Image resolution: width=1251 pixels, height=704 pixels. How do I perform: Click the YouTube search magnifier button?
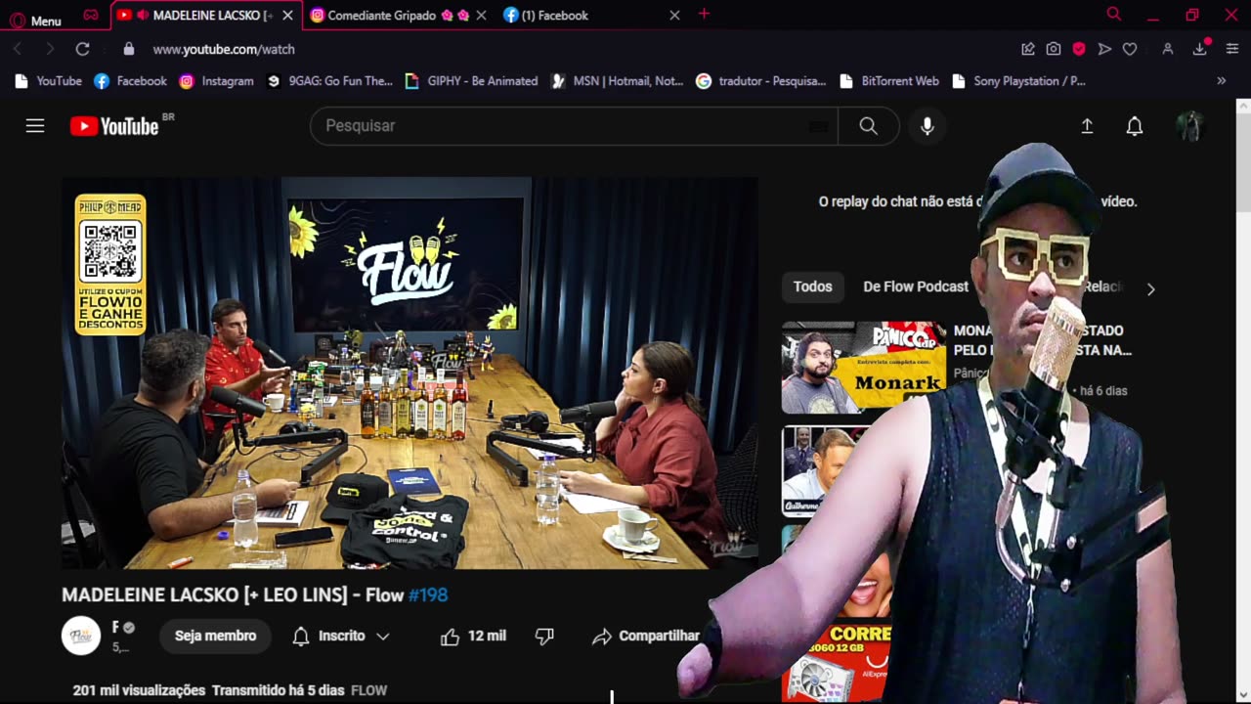868,126
